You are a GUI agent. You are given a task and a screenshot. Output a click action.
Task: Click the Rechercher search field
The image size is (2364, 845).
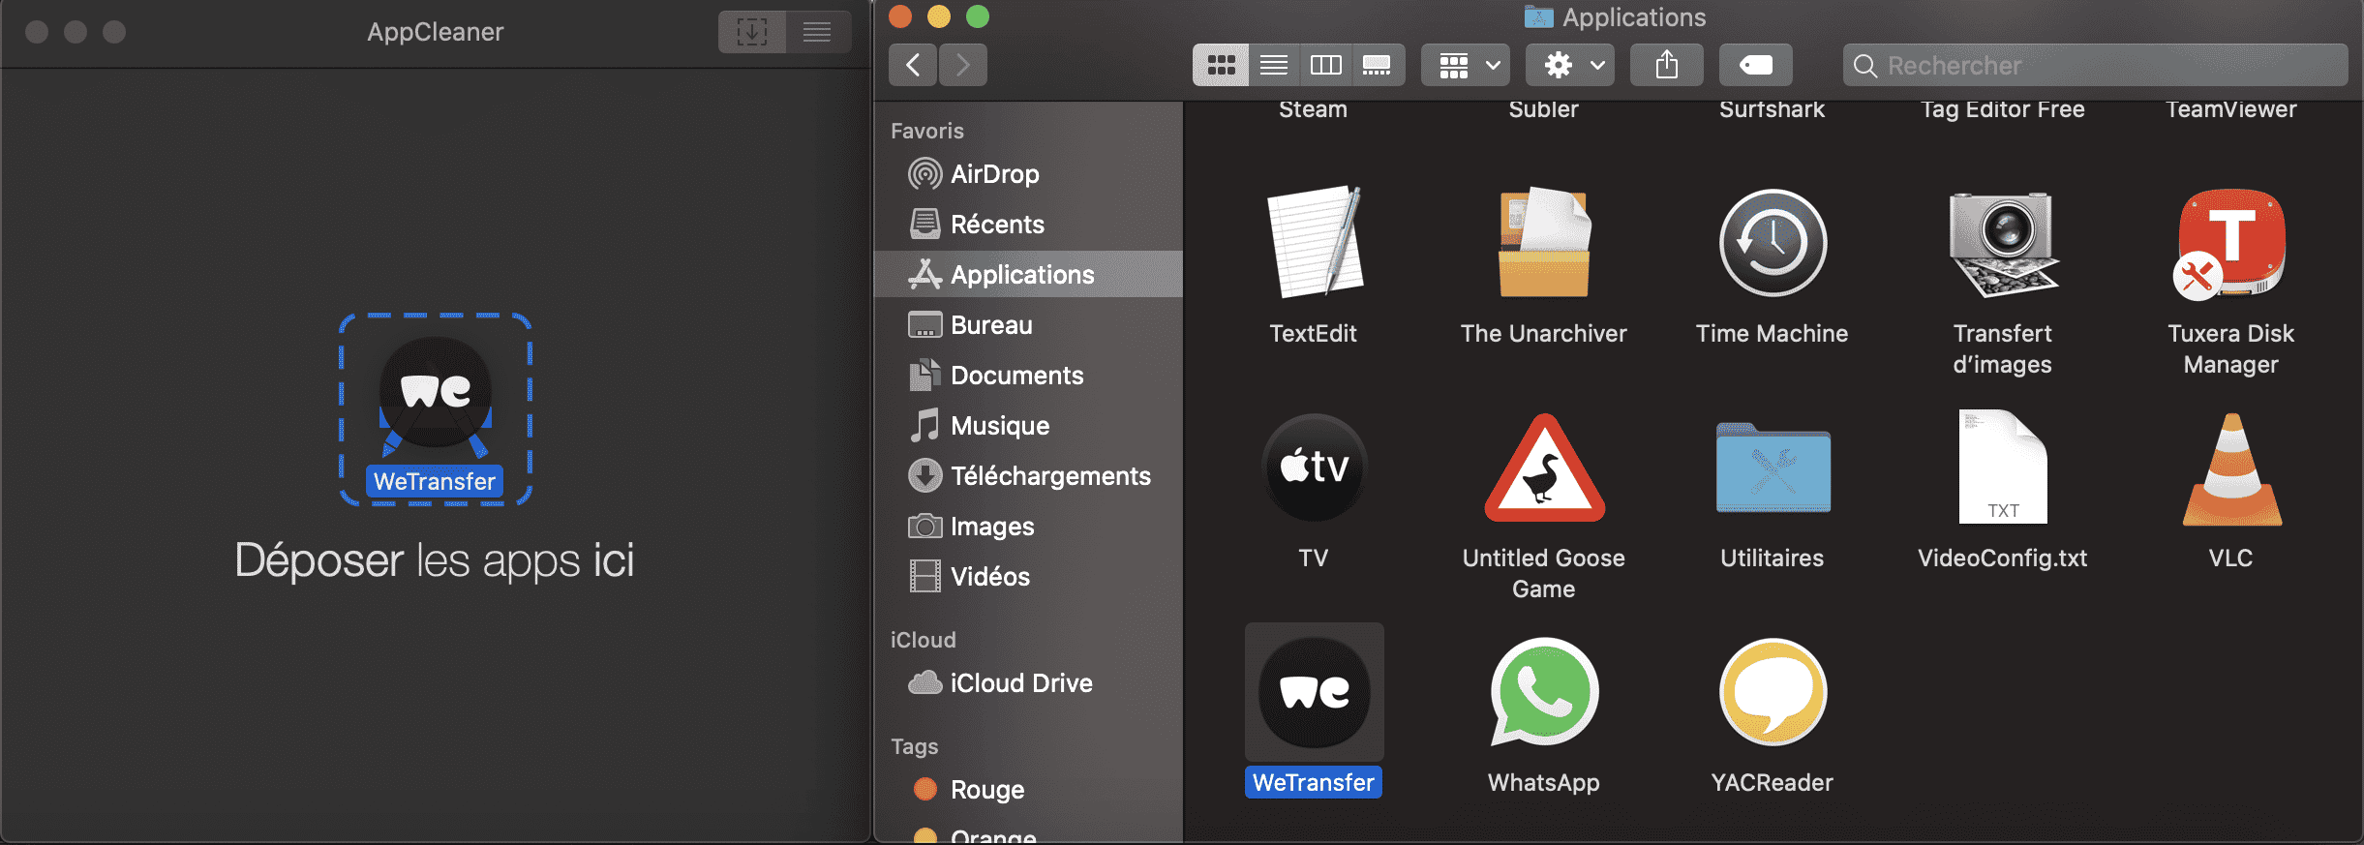coord(2096,65)
